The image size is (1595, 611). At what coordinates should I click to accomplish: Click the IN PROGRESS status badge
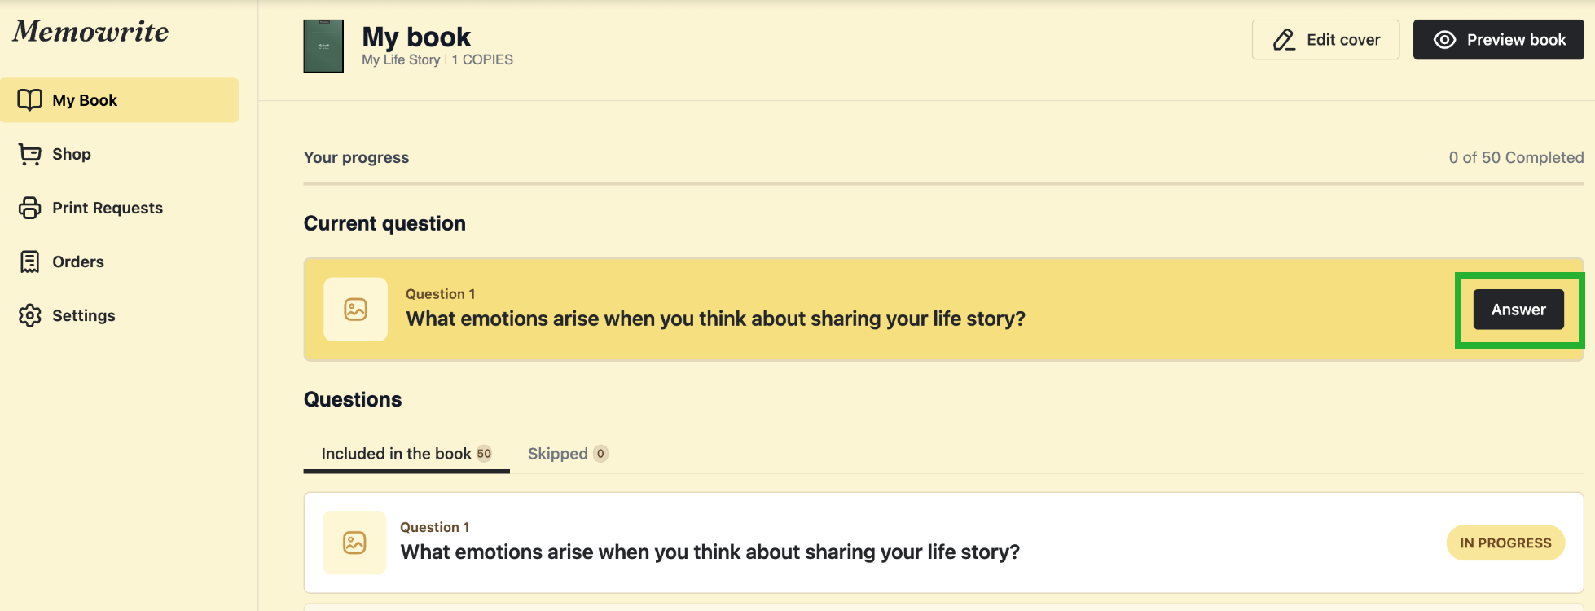[x=1505, y=543]
